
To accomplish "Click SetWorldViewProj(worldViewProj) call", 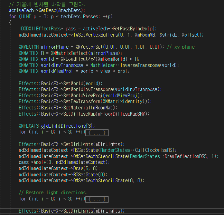I will pyautogui.click(x=101, y=96).
